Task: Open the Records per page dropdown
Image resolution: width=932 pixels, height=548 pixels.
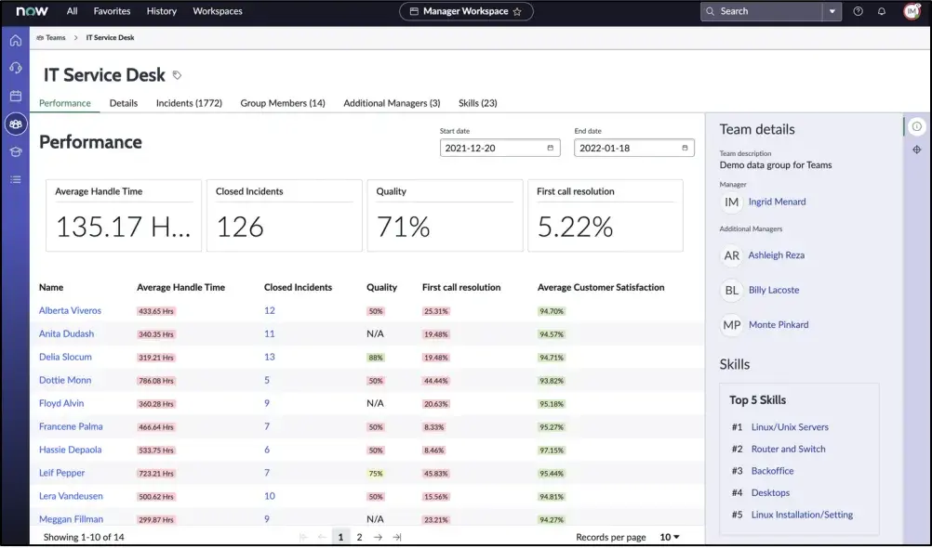Action: (x=670, y=537)
